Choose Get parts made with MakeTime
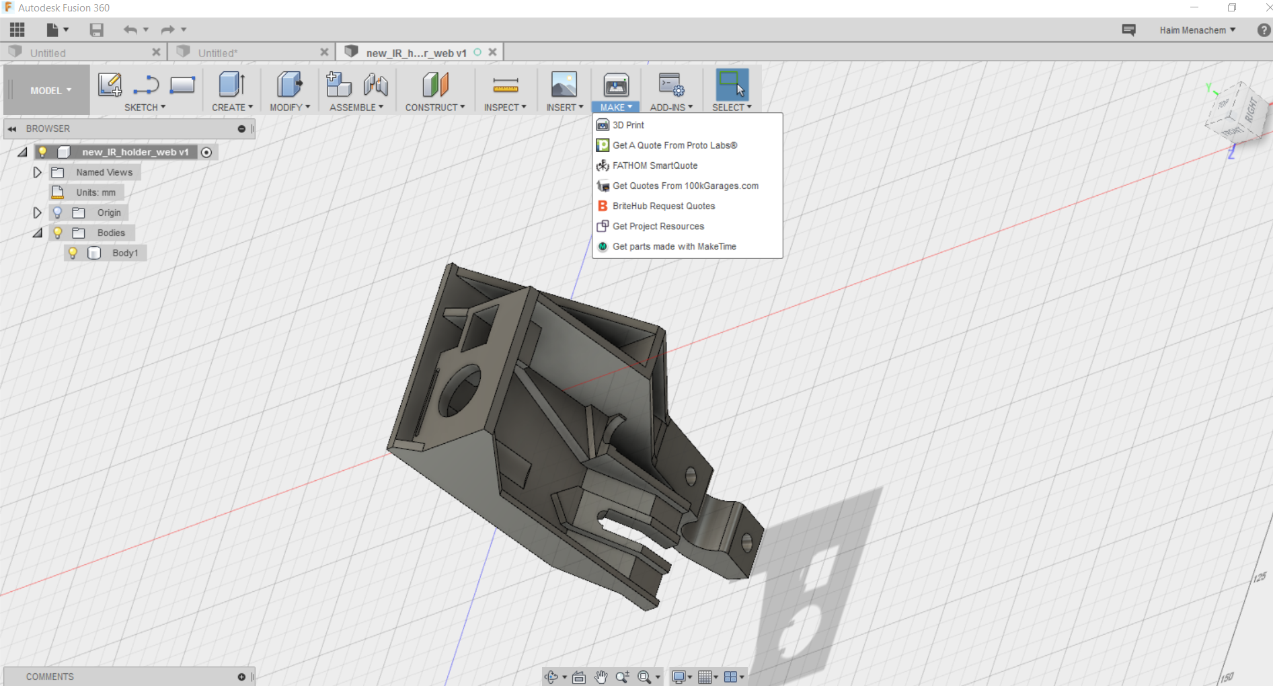1273x686 pixels. (x=687, y=246)
